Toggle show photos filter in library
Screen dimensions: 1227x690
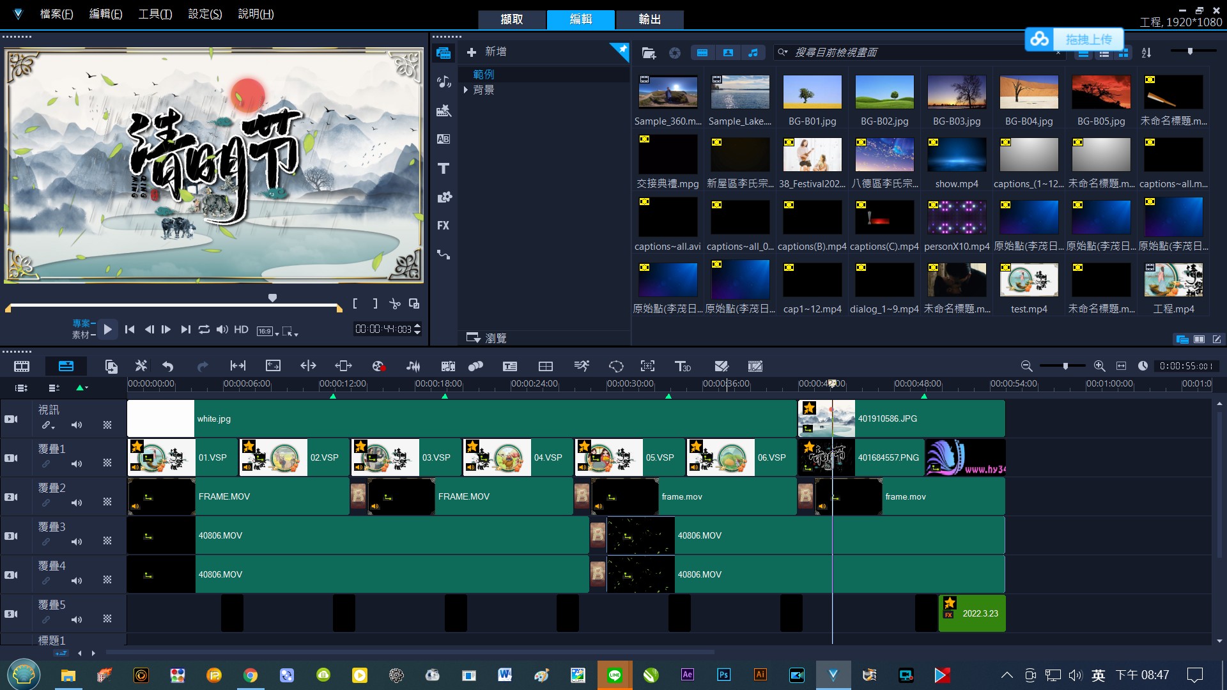(728, 53)
